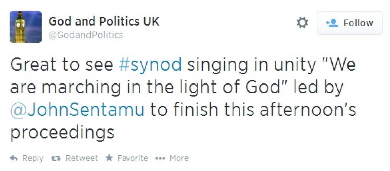The height and width of the screenshot is (171, 390).
Task: Click the Favorite star icon
Action: (x=109, y=158)
